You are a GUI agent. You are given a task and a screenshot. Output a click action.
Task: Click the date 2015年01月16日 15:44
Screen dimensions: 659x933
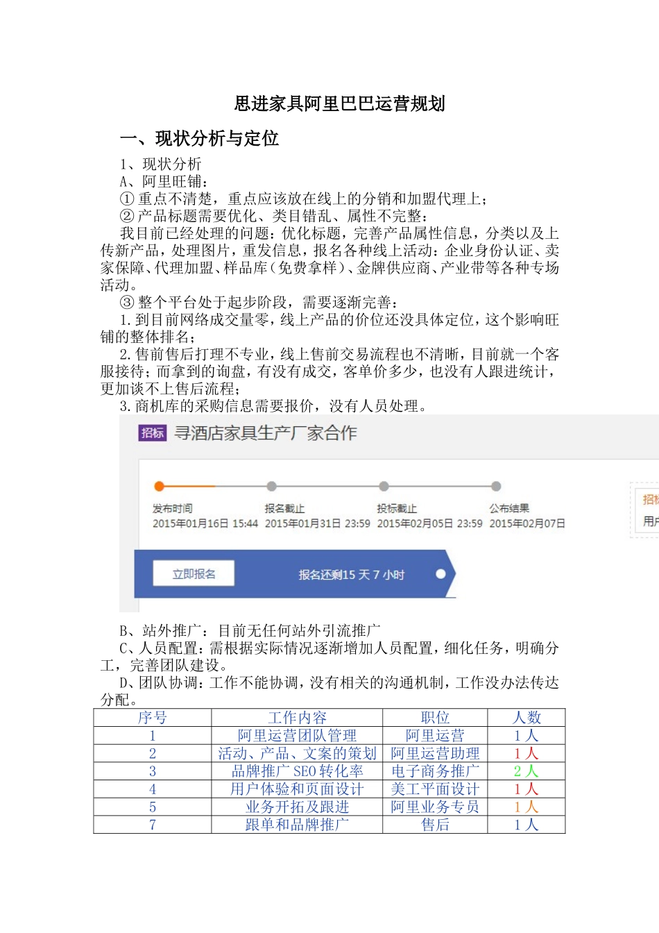click(x=205, y=523)
